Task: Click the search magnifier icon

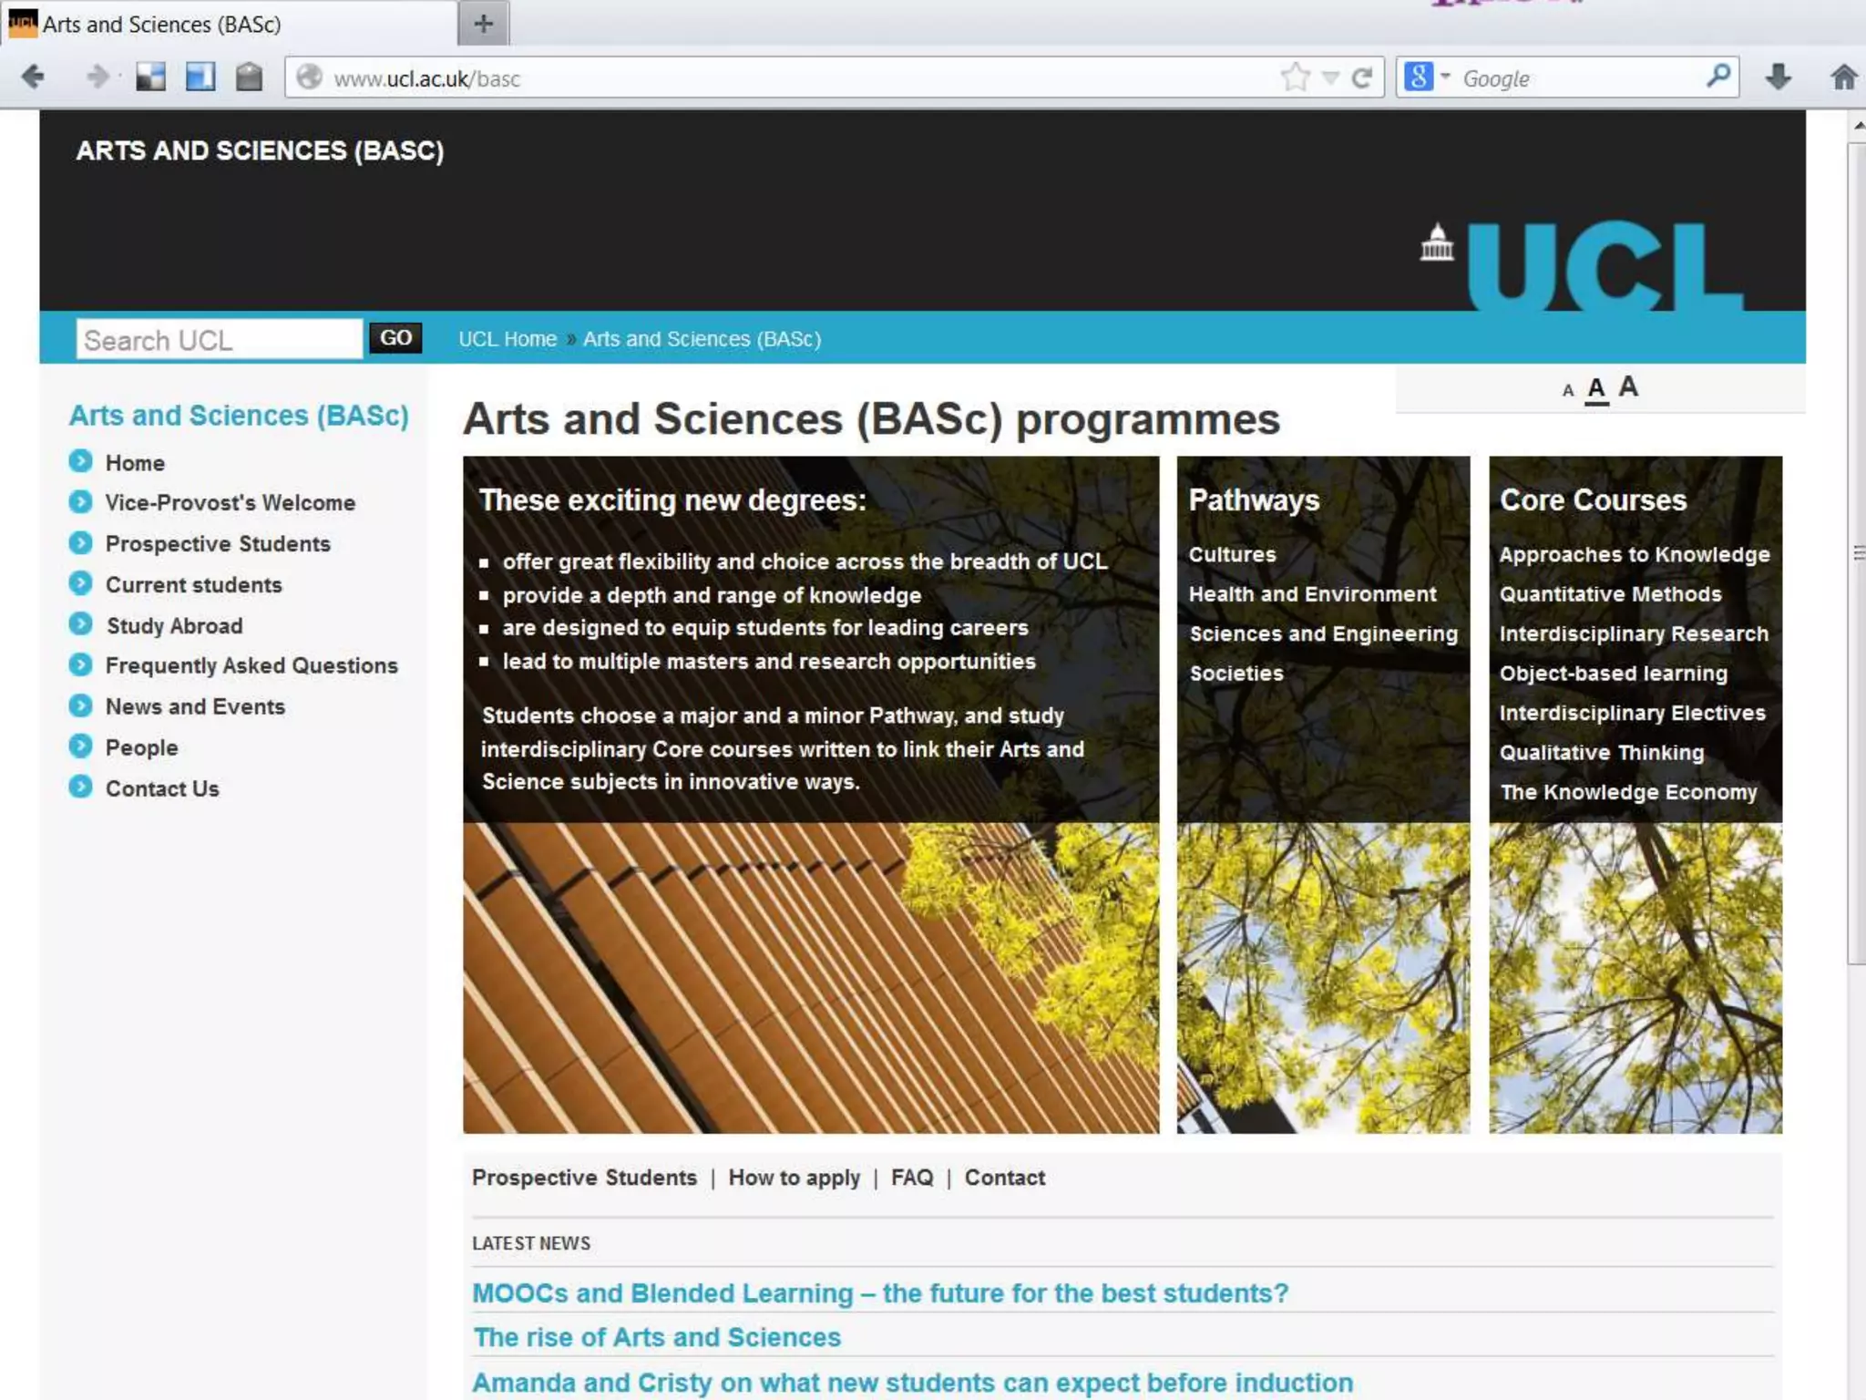Action: [1717, 77]
